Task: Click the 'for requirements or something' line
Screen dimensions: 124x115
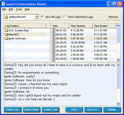Action: [x=32, y=73]
